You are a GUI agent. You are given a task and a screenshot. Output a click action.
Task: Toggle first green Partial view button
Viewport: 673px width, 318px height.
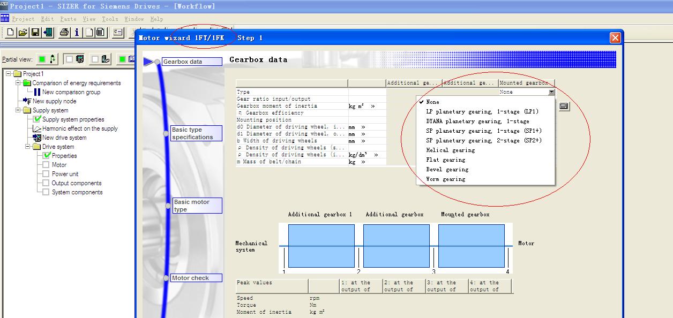pyautogui.click(x=42, y=59)
